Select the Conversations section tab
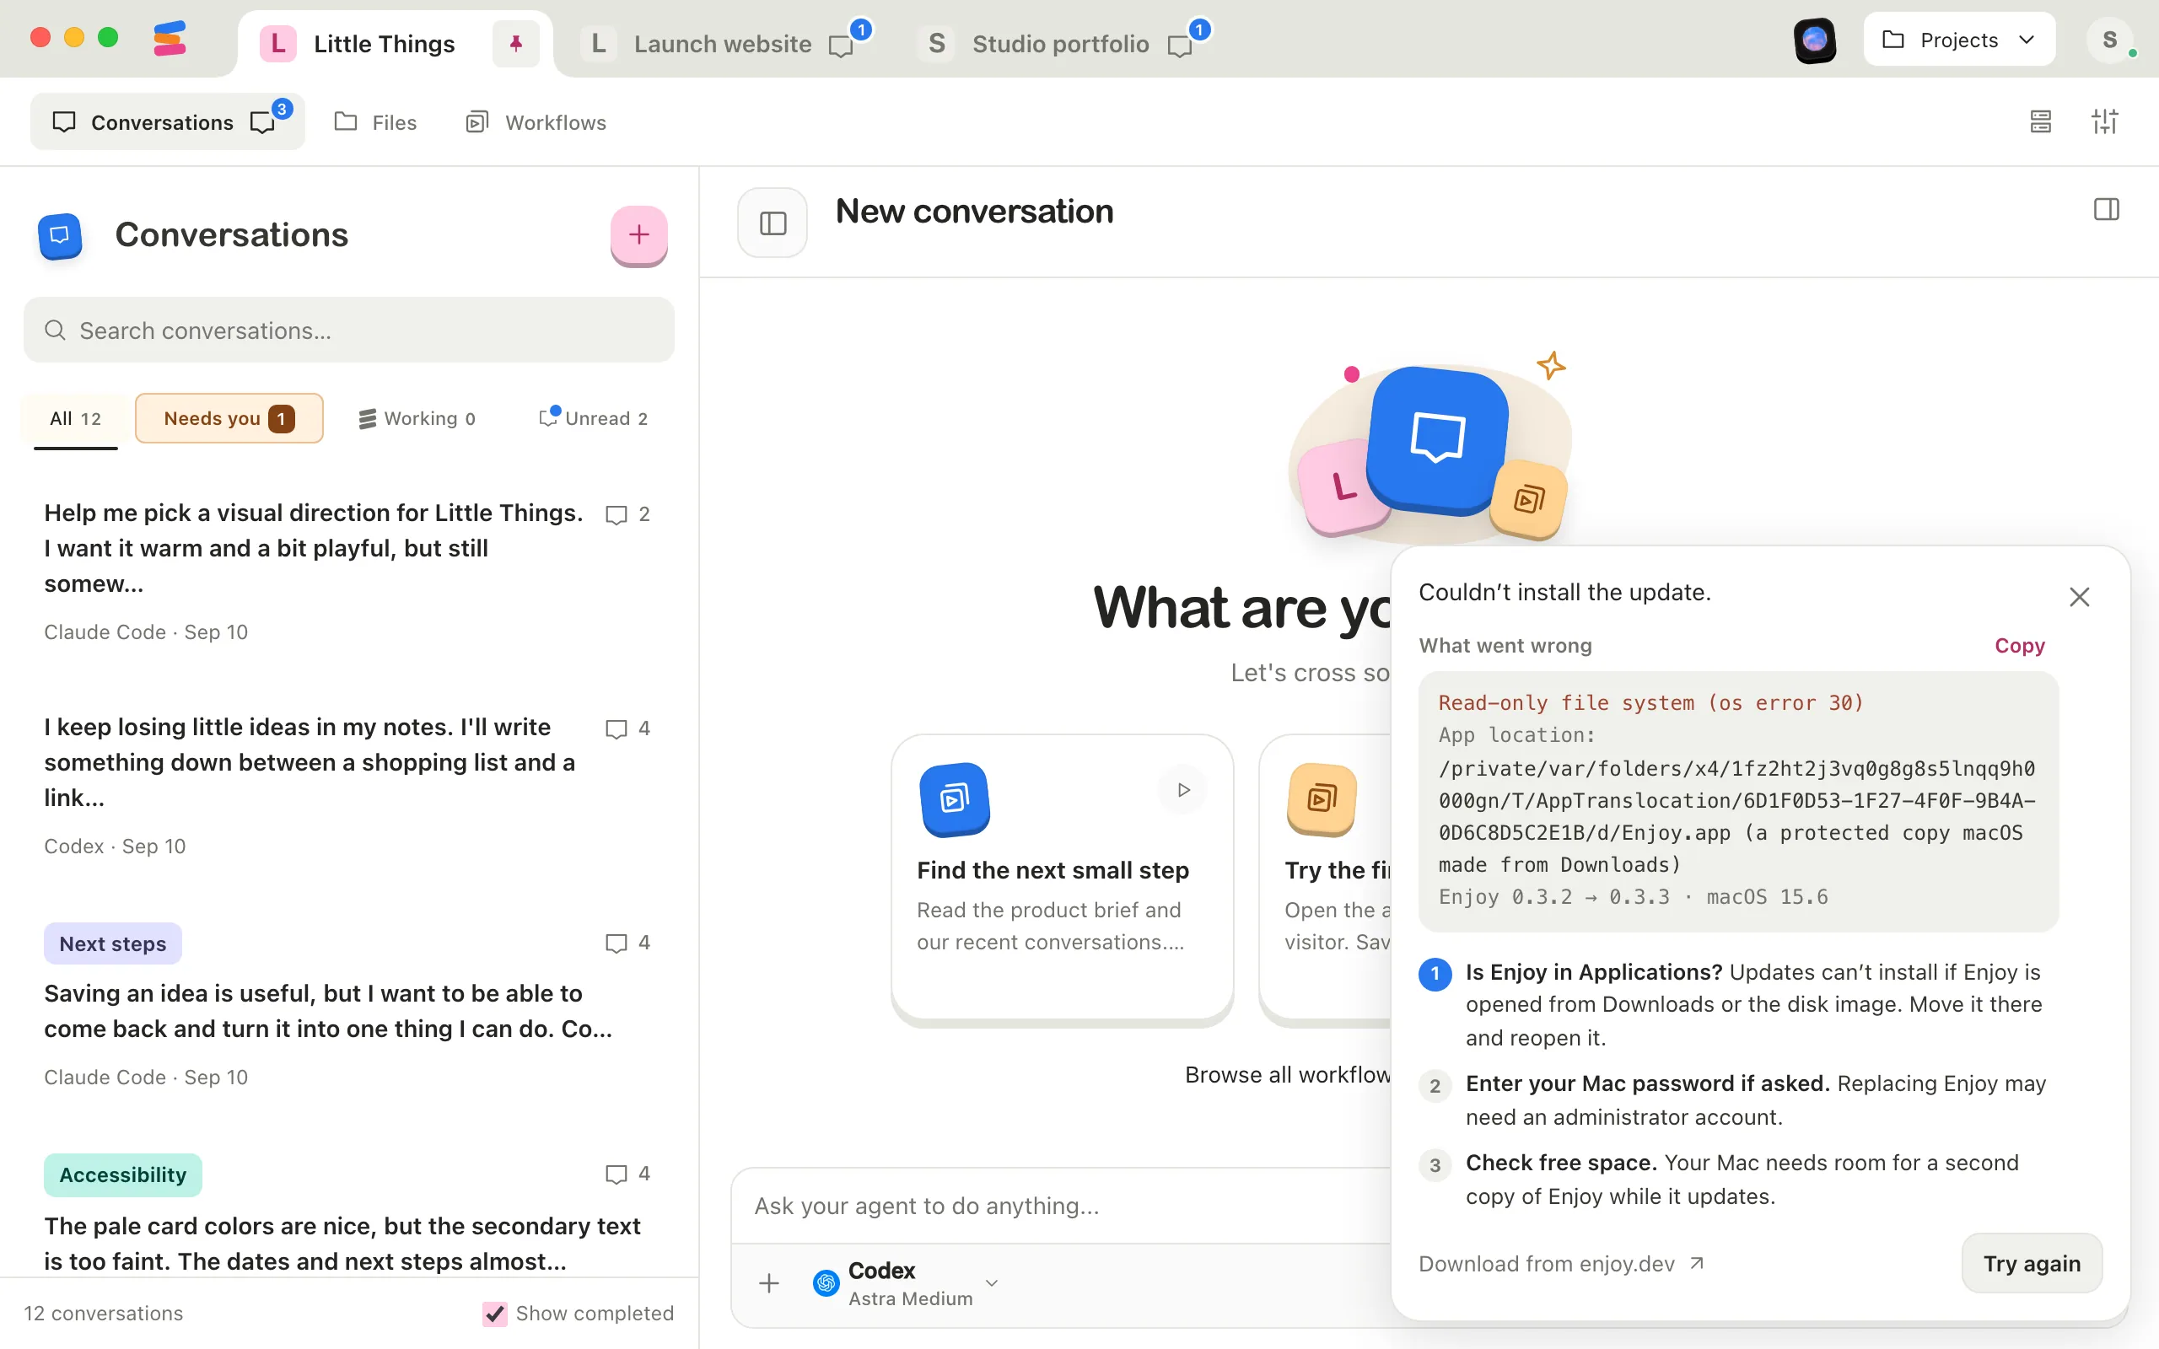The image size is (2159, 1349). [x=168, y=122]
